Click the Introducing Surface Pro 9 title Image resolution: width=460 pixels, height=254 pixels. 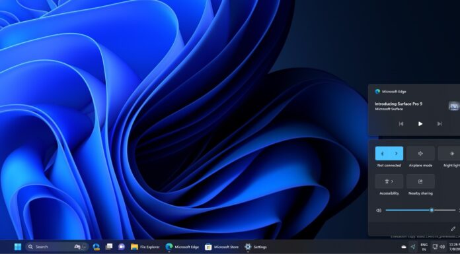click(399, 104)
